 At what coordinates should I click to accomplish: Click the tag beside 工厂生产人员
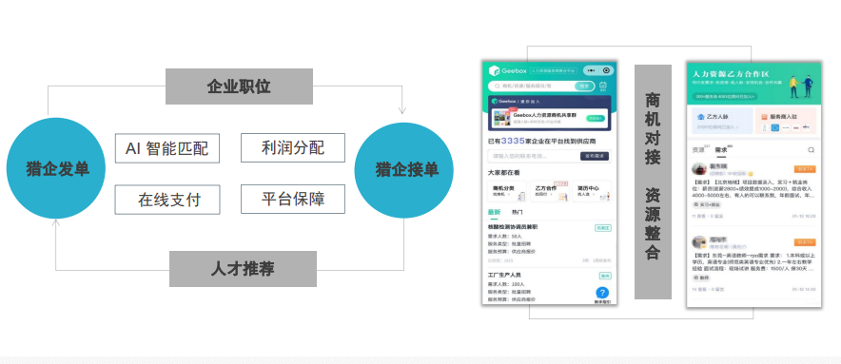tap(606, 276)
